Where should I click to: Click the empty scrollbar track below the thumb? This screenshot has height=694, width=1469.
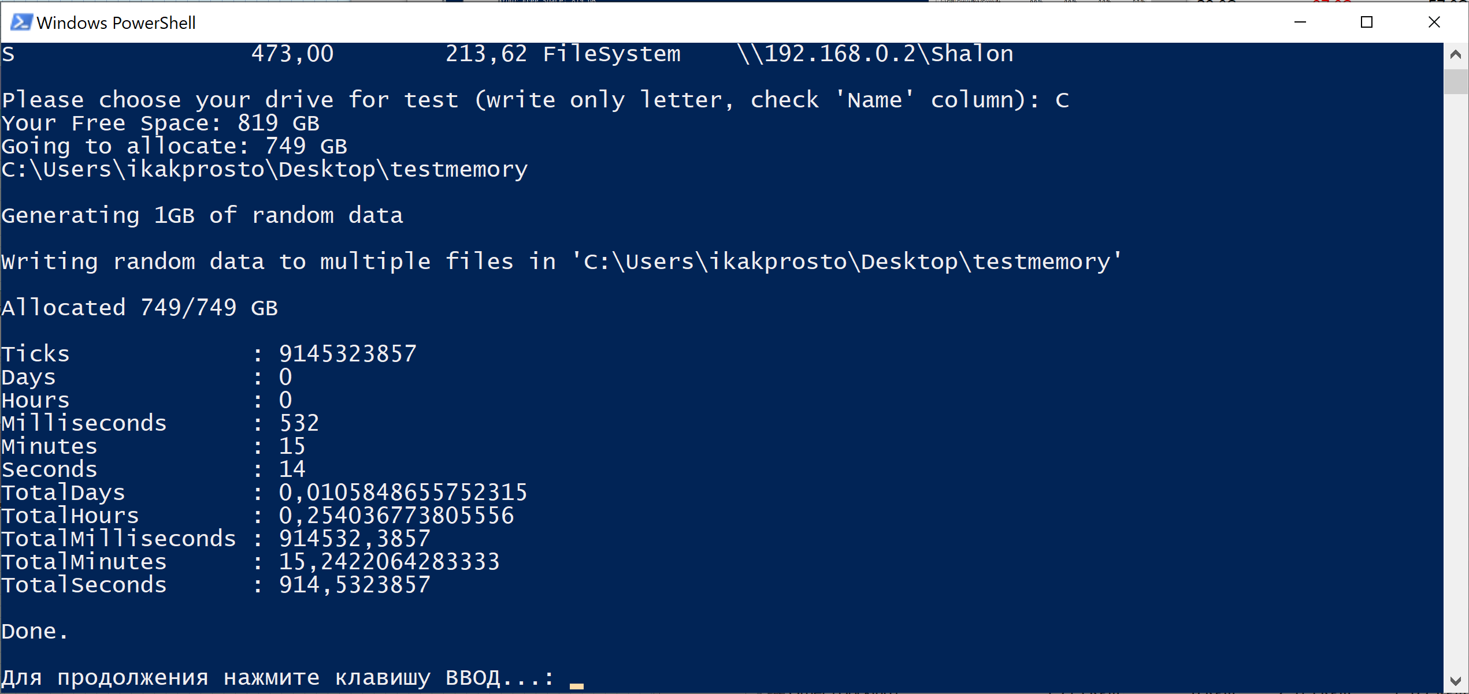click(x=1456, y=381)
